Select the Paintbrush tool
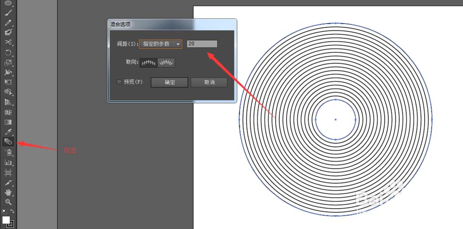The image size is (463, 229). pos(8,12)
